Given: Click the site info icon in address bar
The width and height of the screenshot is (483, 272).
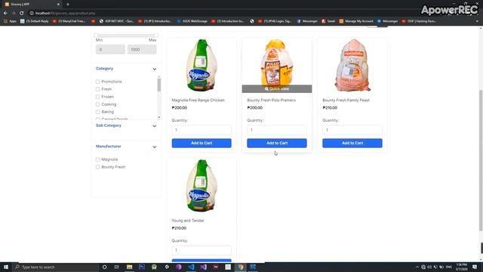Looking at the screenshot, I should [32, 14].
